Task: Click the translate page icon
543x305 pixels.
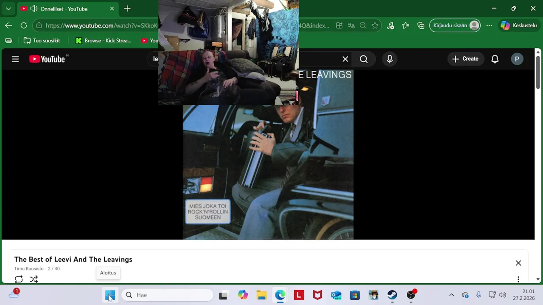Action: pyautogui.click(x=351, y=25)
